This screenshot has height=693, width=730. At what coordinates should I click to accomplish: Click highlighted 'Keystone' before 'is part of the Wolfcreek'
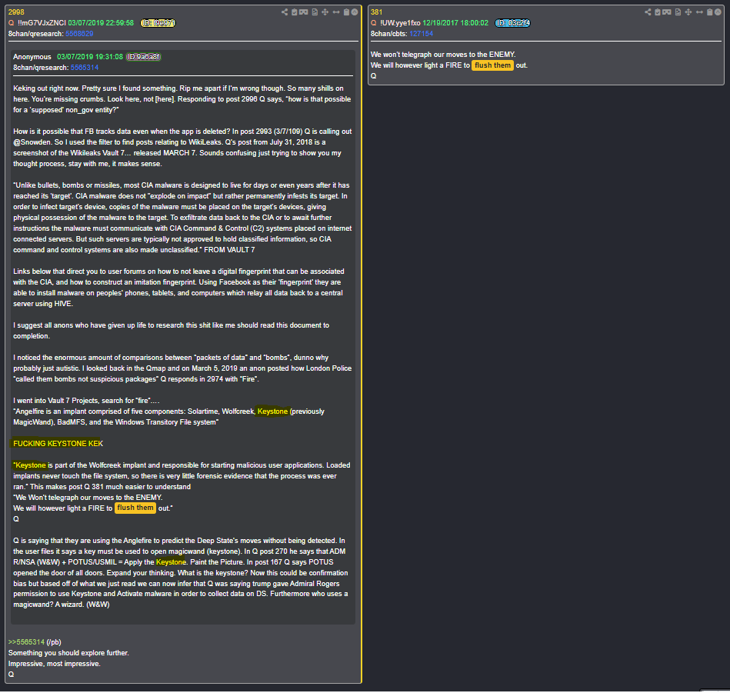coord(30,465)
